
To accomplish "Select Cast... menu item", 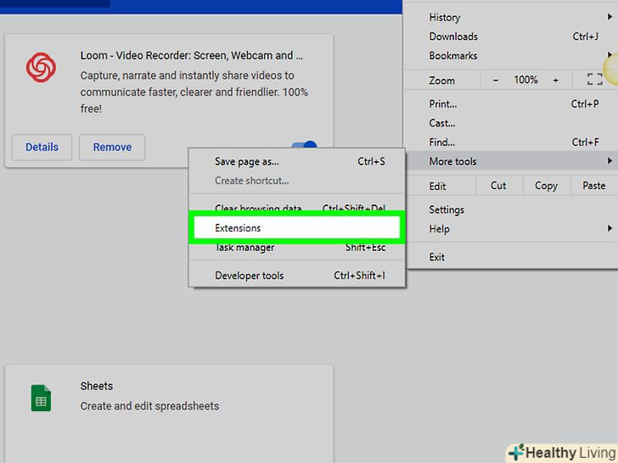I will 511,123.
